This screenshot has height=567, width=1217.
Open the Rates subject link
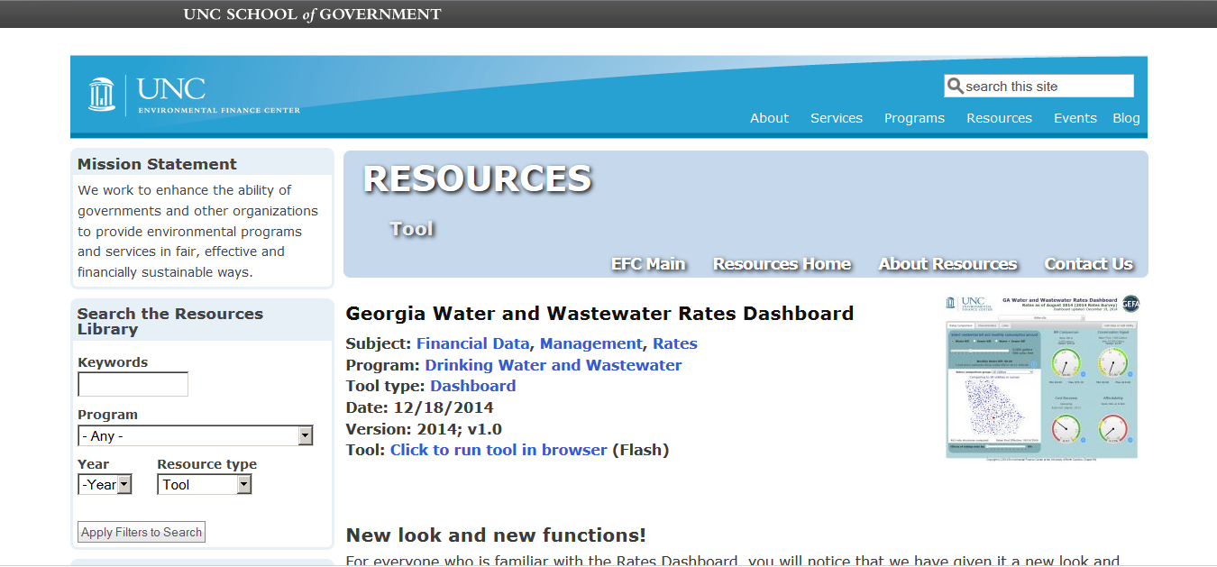pos(675,343)
